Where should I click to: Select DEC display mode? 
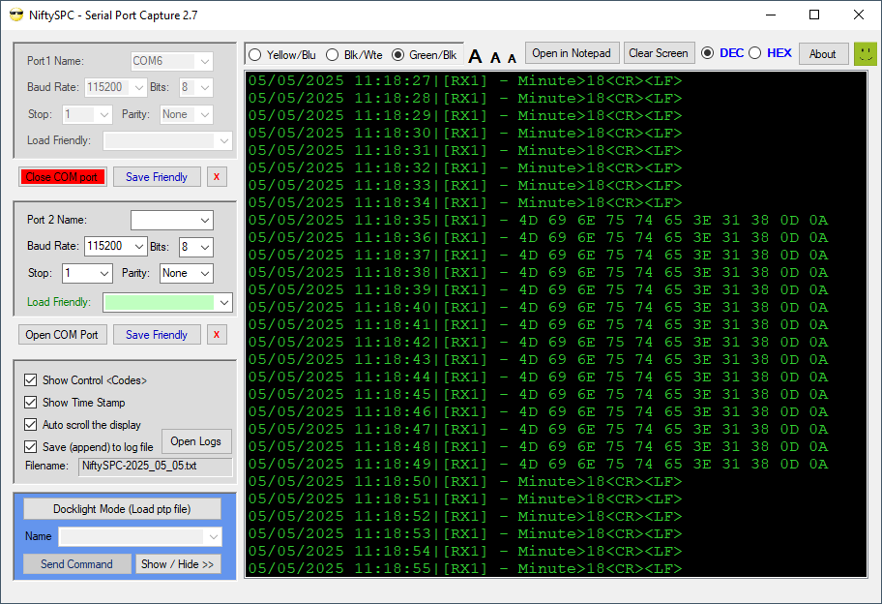[722, 53]
